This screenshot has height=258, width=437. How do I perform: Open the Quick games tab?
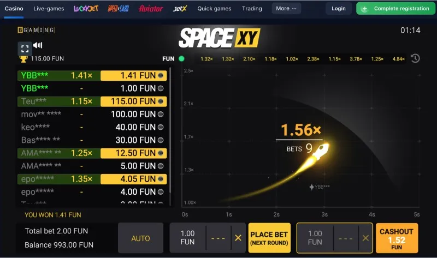click(214, 9)
